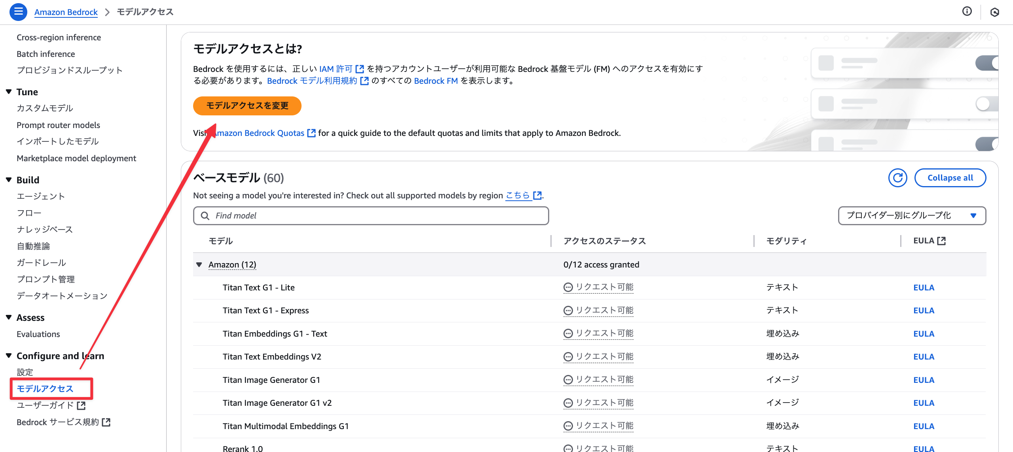Open Batch inference in sidebar
This screenshot has width=1013, height=452.
[x=46, y=54]
